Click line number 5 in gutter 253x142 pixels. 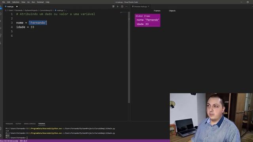(12, 32)
